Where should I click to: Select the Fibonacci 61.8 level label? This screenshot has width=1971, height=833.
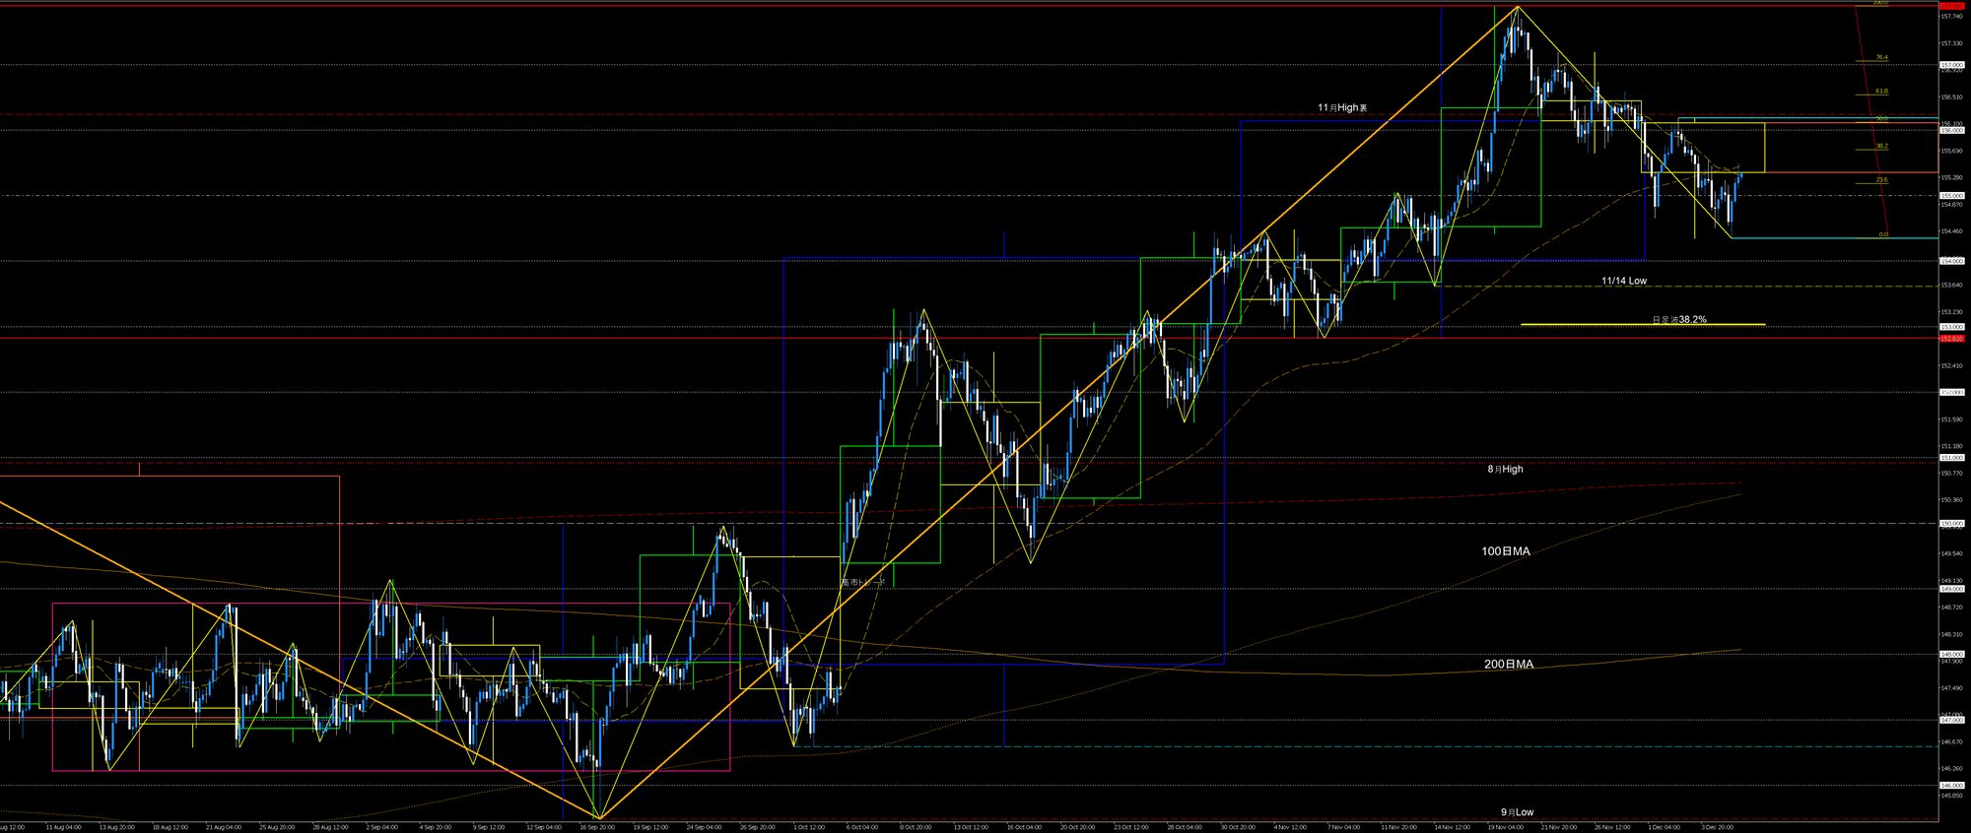click(x=1881, y=92)
